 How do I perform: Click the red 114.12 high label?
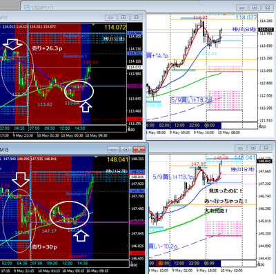[90, 62]
